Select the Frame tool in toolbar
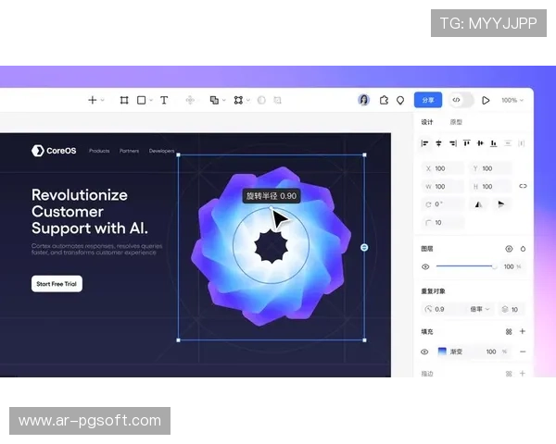 pos(124,100)
